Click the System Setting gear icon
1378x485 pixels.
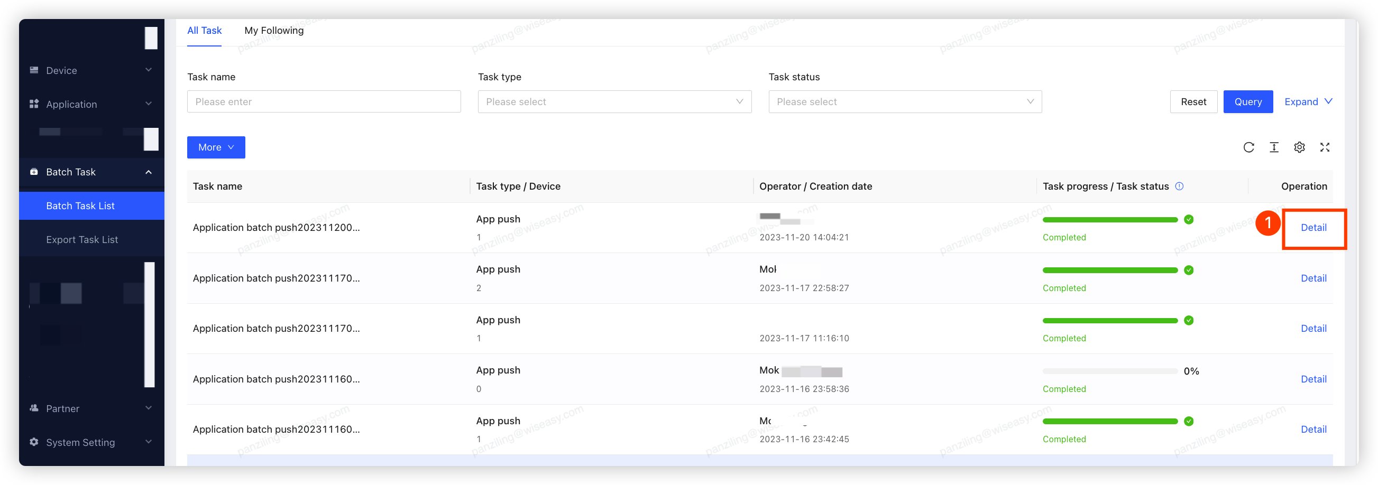(x=34, y=442)
